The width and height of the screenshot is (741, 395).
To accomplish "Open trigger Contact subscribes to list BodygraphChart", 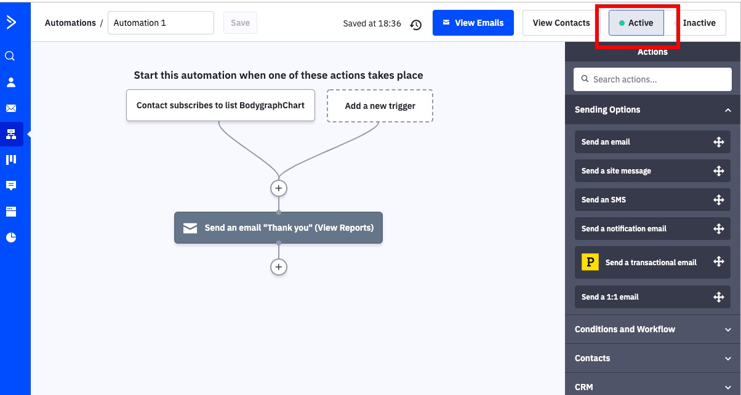I will [x=220, y=105].
